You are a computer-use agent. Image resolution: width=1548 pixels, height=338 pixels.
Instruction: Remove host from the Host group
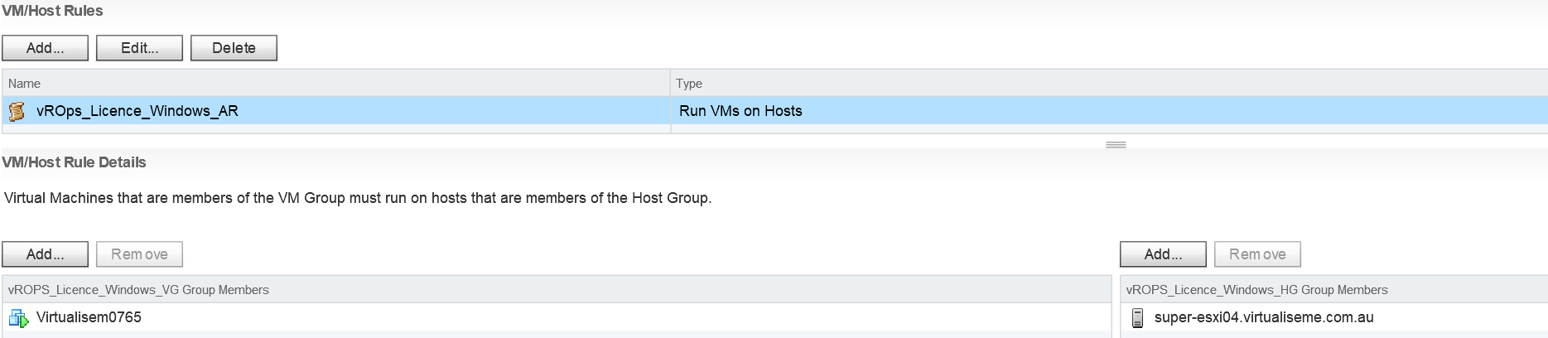pyautogui.click(x=1257, y=254)
